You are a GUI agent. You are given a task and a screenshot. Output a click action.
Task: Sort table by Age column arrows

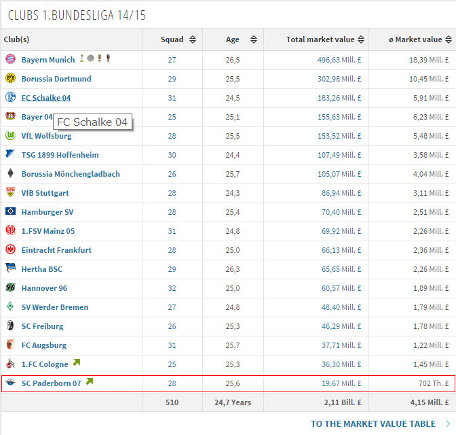coord(253,40)
